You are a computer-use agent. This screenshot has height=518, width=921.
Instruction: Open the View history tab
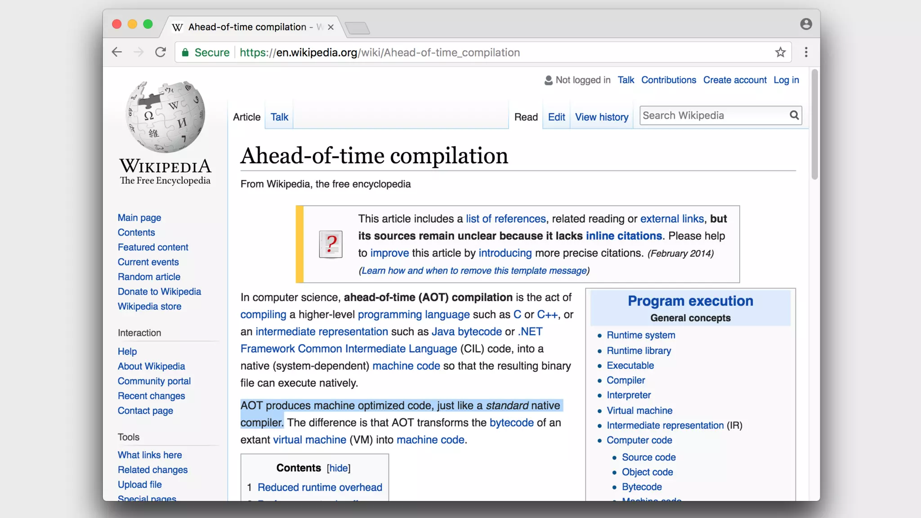point(601,117)
